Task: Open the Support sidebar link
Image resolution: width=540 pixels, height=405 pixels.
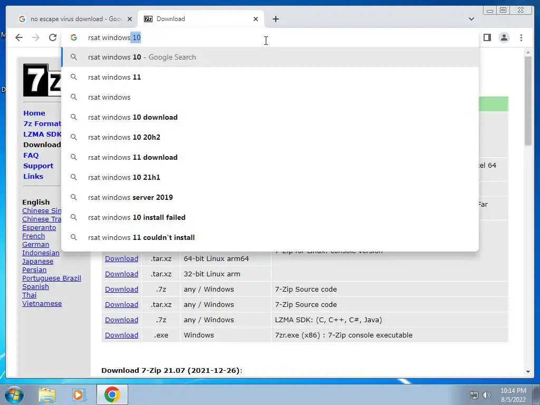Action: pos(38,166)
